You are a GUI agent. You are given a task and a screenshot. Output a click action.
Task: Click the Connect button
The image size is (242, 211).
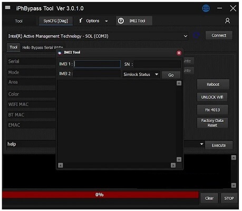(219, 35)
